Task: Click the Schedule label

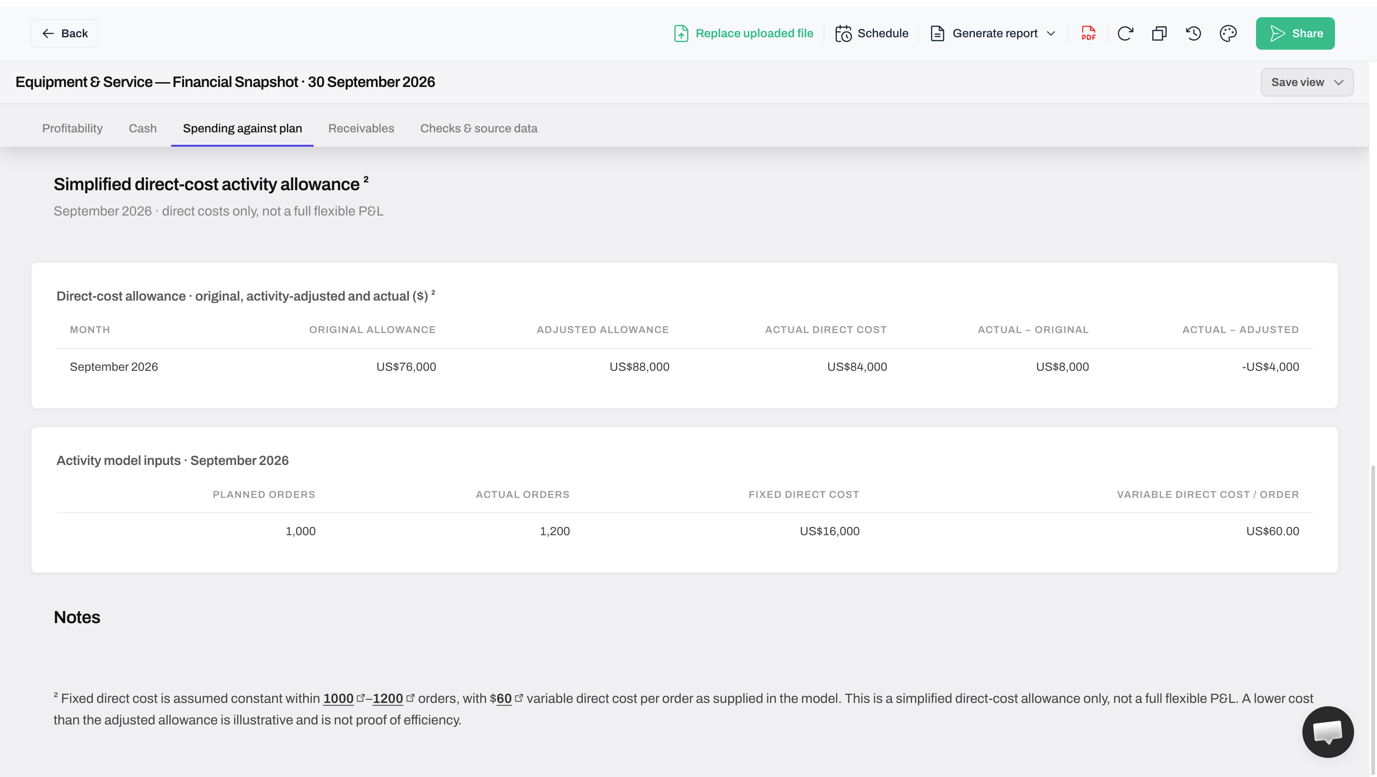Action: [x=883, y=33]
